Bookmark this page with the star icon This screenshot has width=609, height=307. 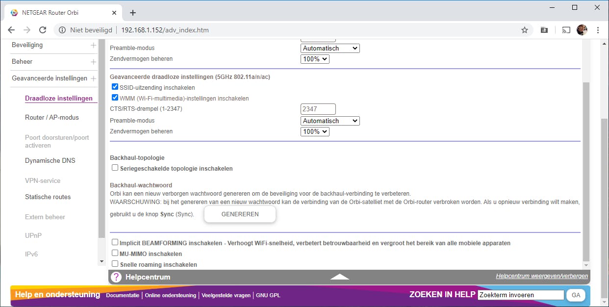tap(524, 30)
